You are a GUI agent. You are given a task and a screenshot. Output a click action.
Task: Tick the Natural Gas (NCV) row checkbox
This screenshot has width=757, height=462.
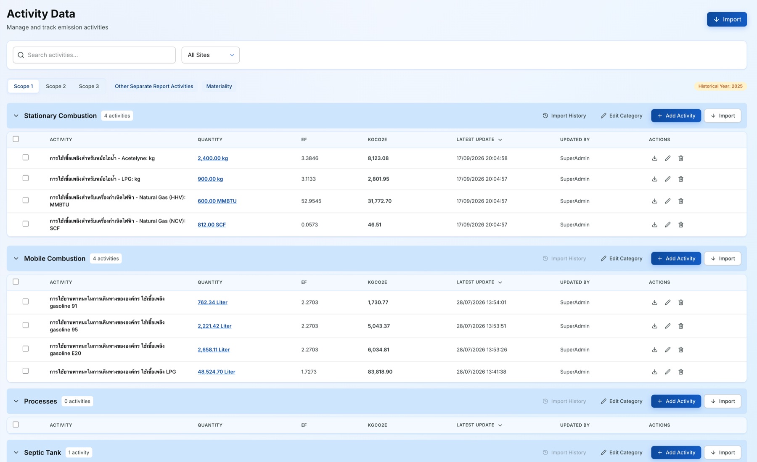click(26, 224)
